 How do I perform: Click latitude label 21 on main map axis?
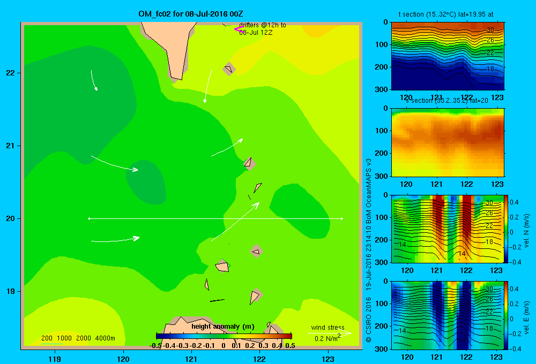tap(11, 146)
